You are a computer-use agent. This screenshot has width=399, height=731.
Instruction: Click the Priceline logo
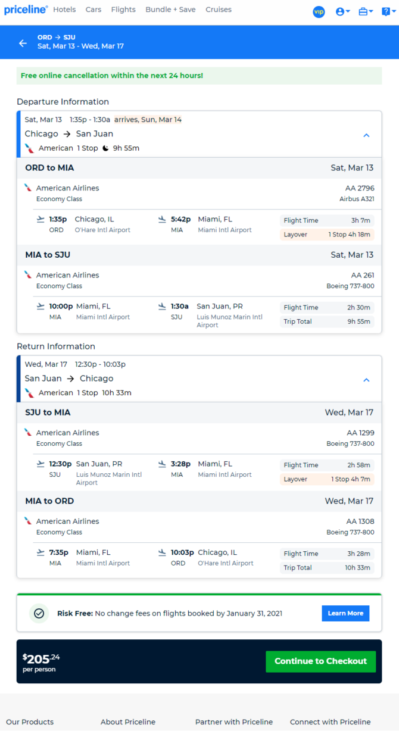click(26, 10)
